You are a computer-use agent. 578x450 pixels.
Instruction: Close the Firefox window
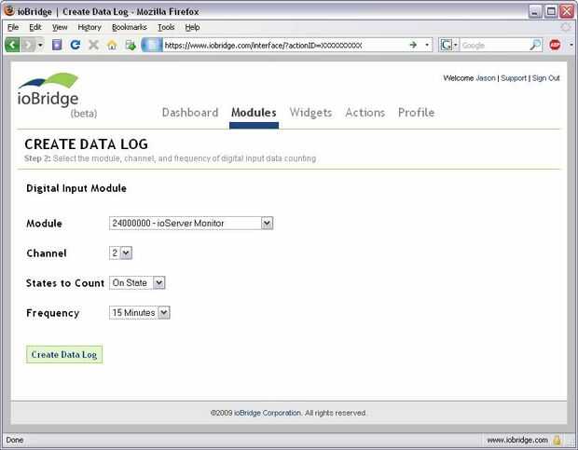coord(567,11)
